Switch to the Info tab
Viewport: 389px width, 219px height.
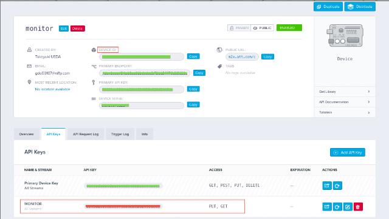[145, 134]
